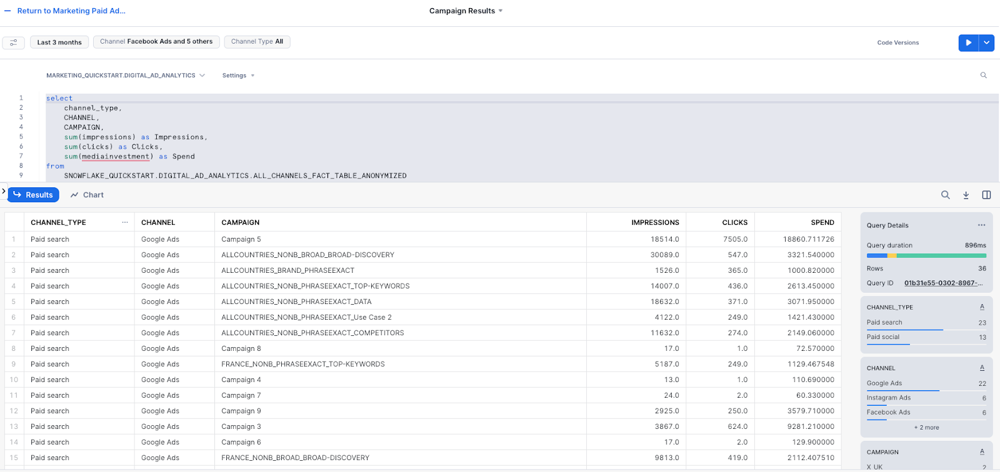
Task: Select row number 12
Action: [x=14, y=411]
